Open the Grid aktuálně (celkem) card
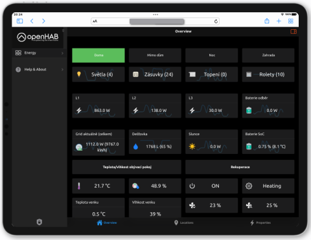Screen dimensions: 311x240 click(x=98, y=142)
